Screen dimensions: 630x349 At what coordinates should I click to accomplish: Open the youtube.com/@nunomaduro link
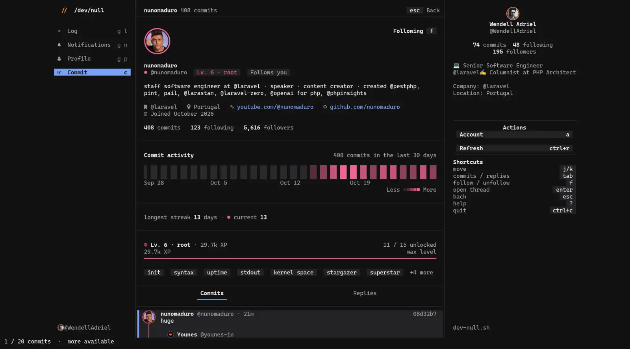pyautogui.click(x=275, y=107)
